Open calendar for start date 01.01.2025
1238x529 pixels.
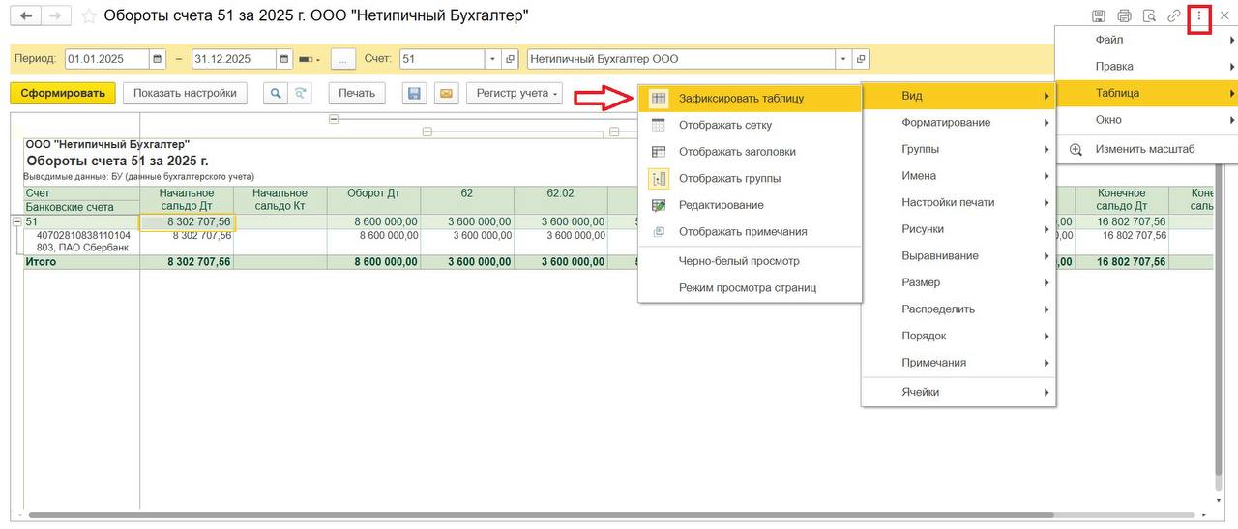click(158, 59)
